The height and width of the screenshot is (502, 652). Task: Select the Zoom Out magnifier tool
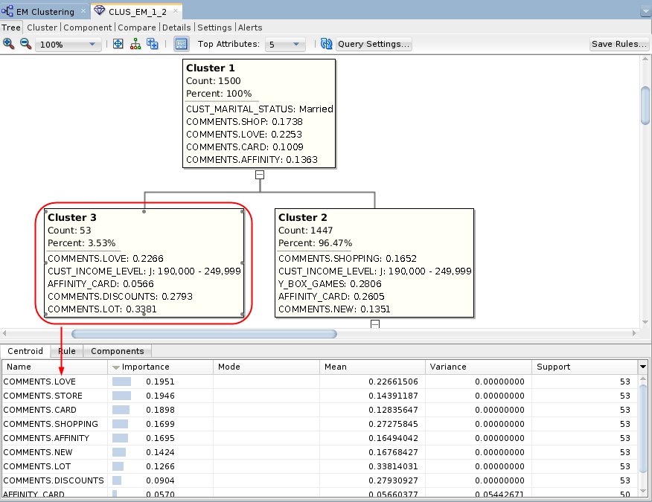(x=25, y=44)
